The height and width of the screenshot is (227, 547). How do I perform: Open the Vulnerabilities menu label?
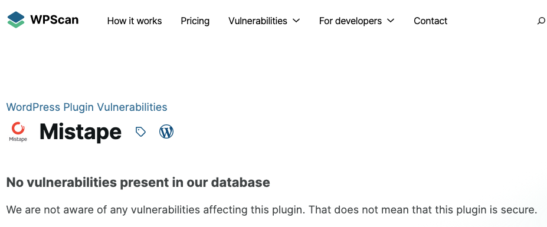click(x=258, y=21)
